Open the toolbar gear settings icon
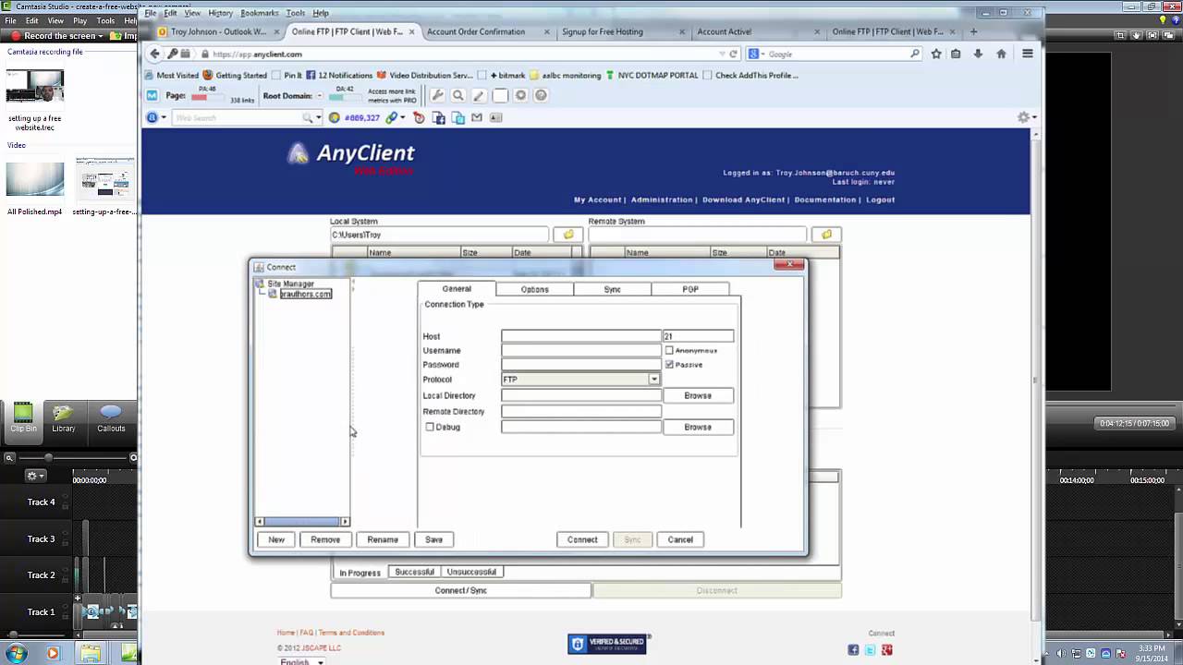Image resolution: width=1183 pixels, height=665 pixels. point(1023,117)
